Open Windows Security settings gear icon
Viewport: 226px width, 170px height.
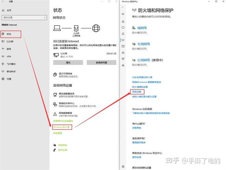[123, 167]
